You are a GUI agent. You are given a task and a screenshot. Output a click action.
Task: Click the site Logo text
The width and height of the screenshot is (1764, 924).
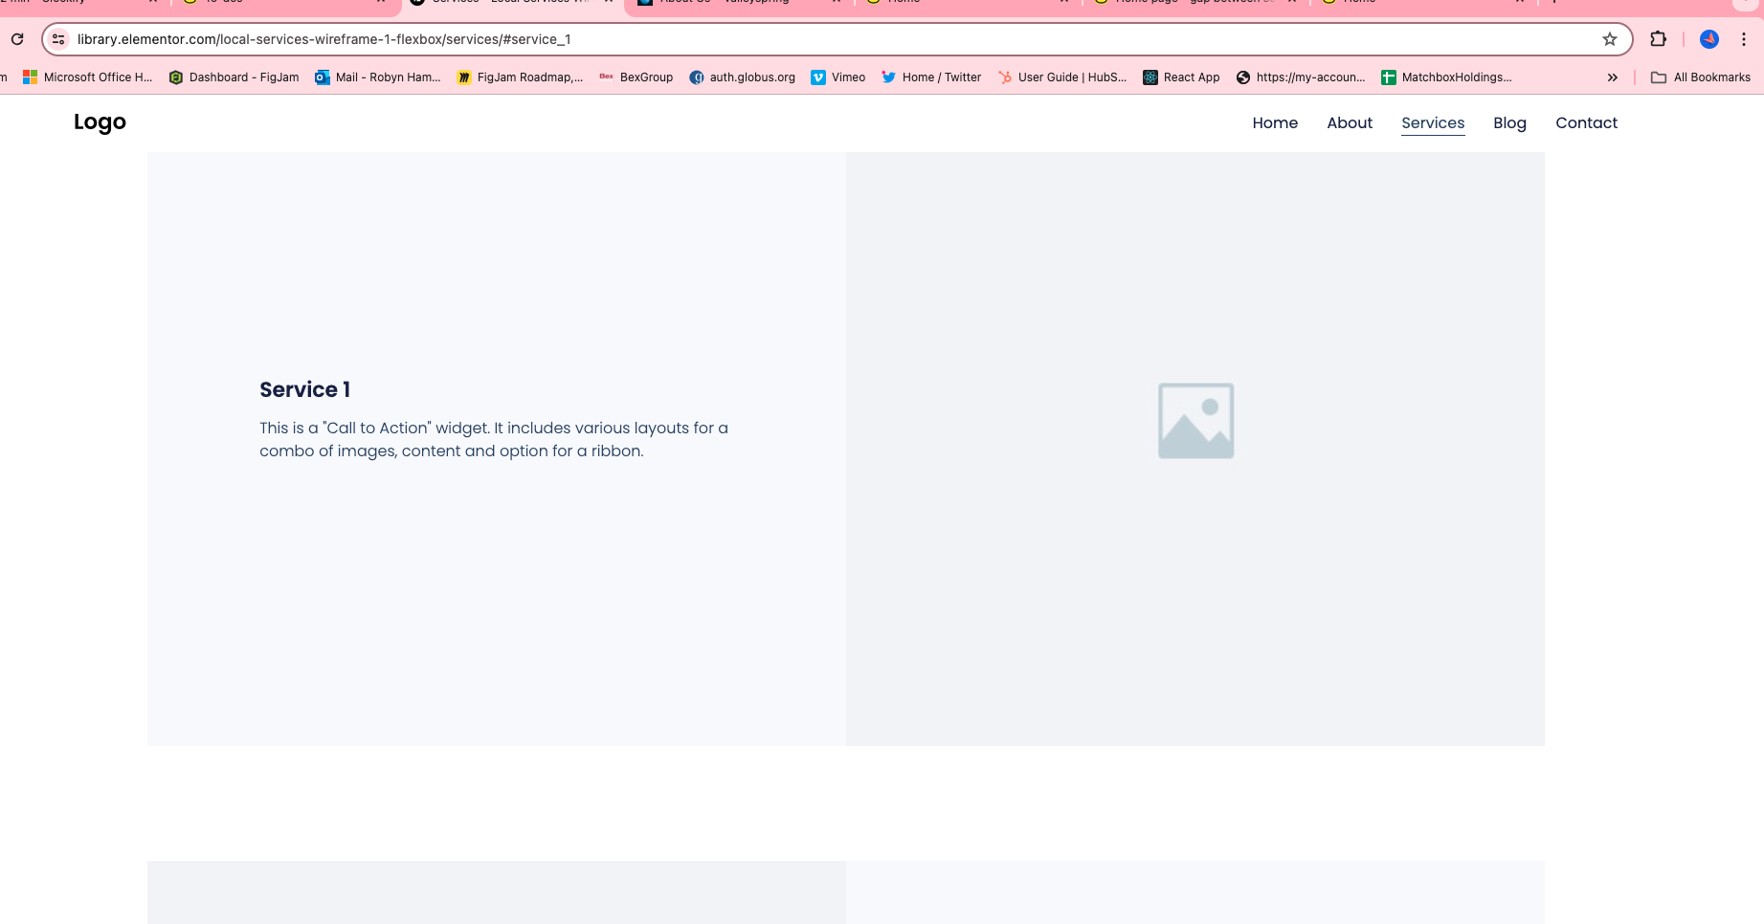(x=100, y=121)
